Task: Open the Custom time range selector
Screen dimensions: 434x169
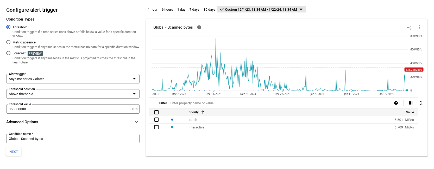Action: (x=261, y=10)
